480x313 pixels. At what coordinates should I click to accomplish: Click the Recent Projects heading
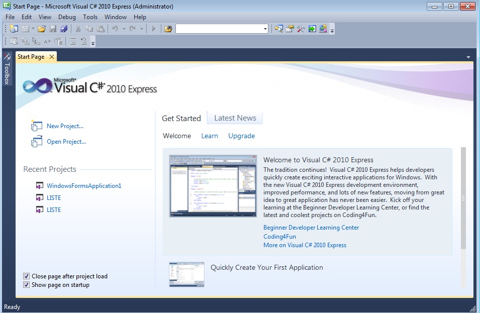50,169
